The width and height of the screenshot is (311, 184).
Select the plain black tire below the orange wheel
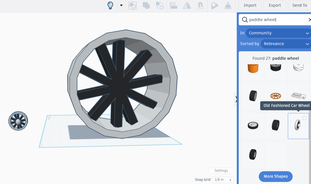(x=275, y=125)
